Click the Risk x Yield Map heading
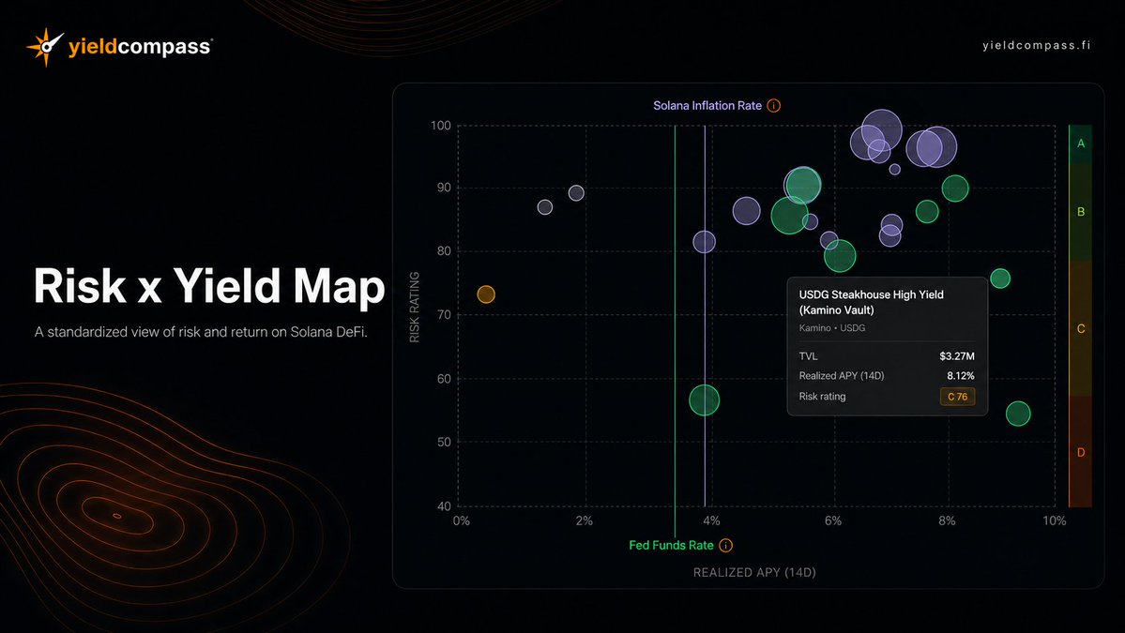Screen dimensions: 1125x633 [x=209, y=286]
